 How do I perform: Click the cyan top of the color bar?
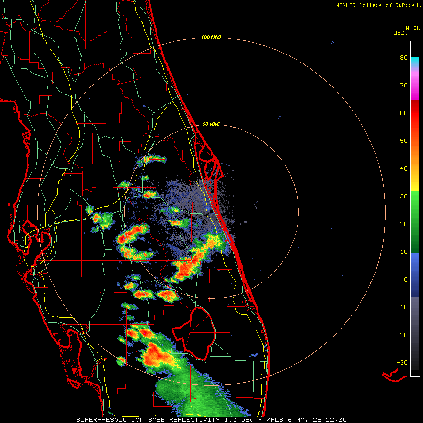pos(415,62)
